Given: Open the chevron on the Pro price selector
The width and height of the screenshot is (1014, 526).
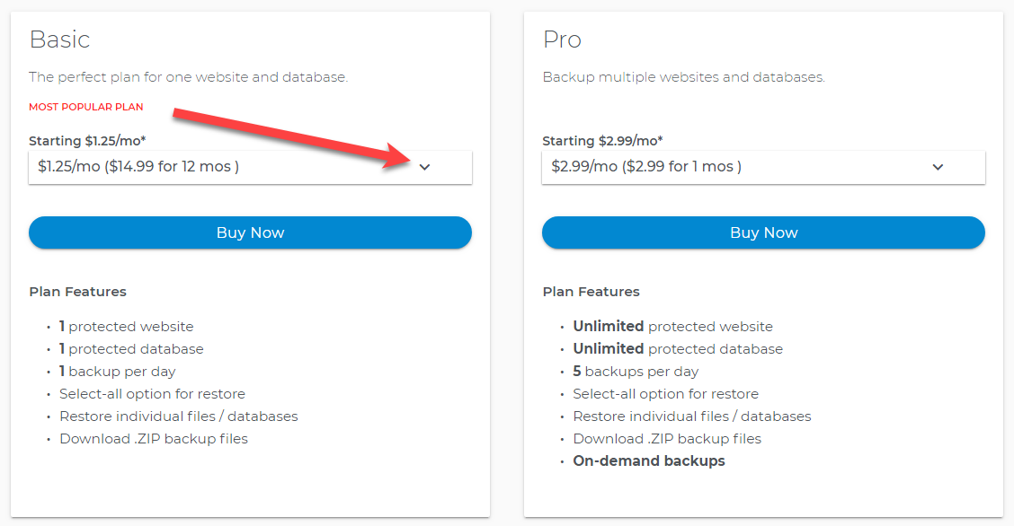Looking at the screenshot, I should (x=938, y=167).
